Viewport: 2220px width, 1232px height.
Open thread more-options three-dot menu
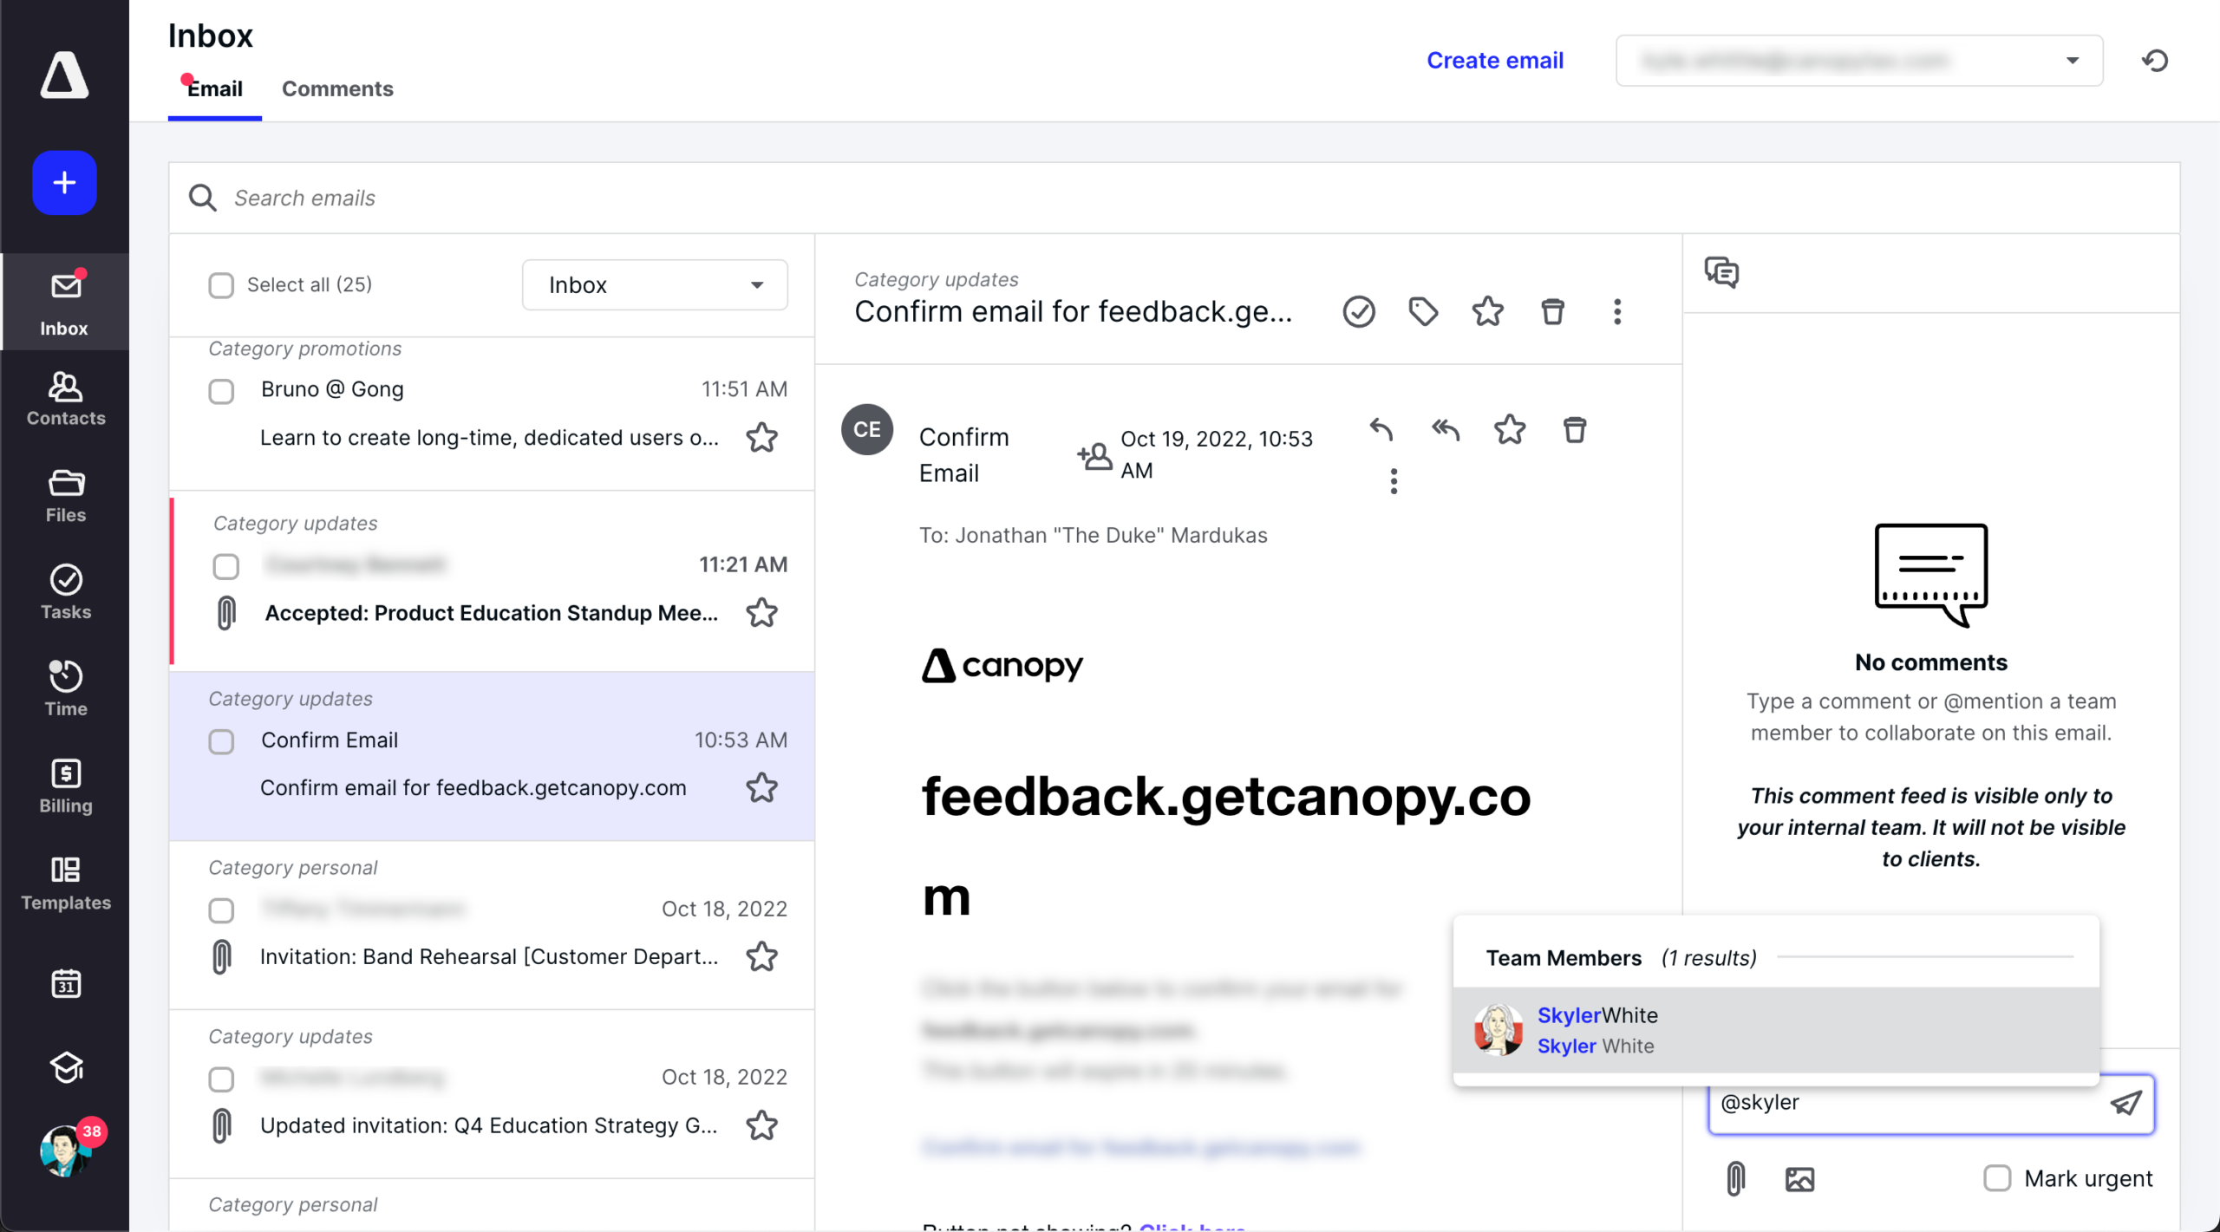1616,312
